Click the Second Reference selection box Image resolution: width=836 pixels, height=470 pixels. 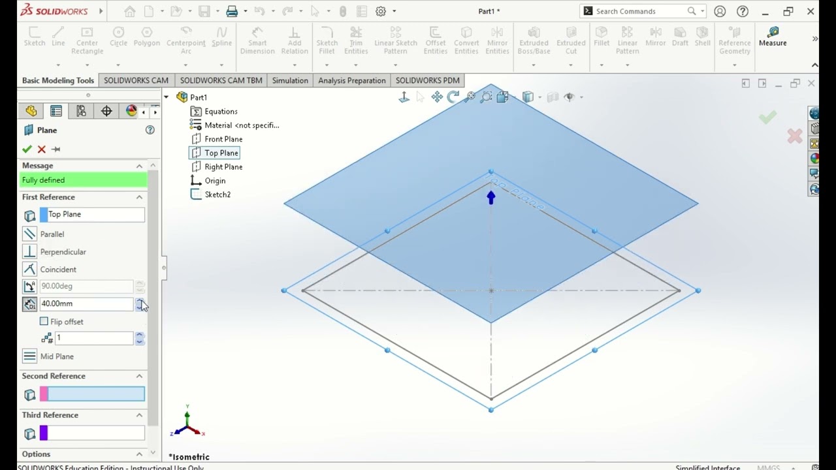[x=92, y=394]
